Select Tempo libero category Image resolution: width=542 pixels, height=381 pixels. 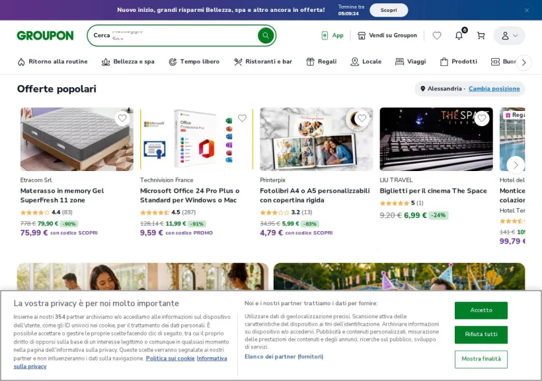194,61
